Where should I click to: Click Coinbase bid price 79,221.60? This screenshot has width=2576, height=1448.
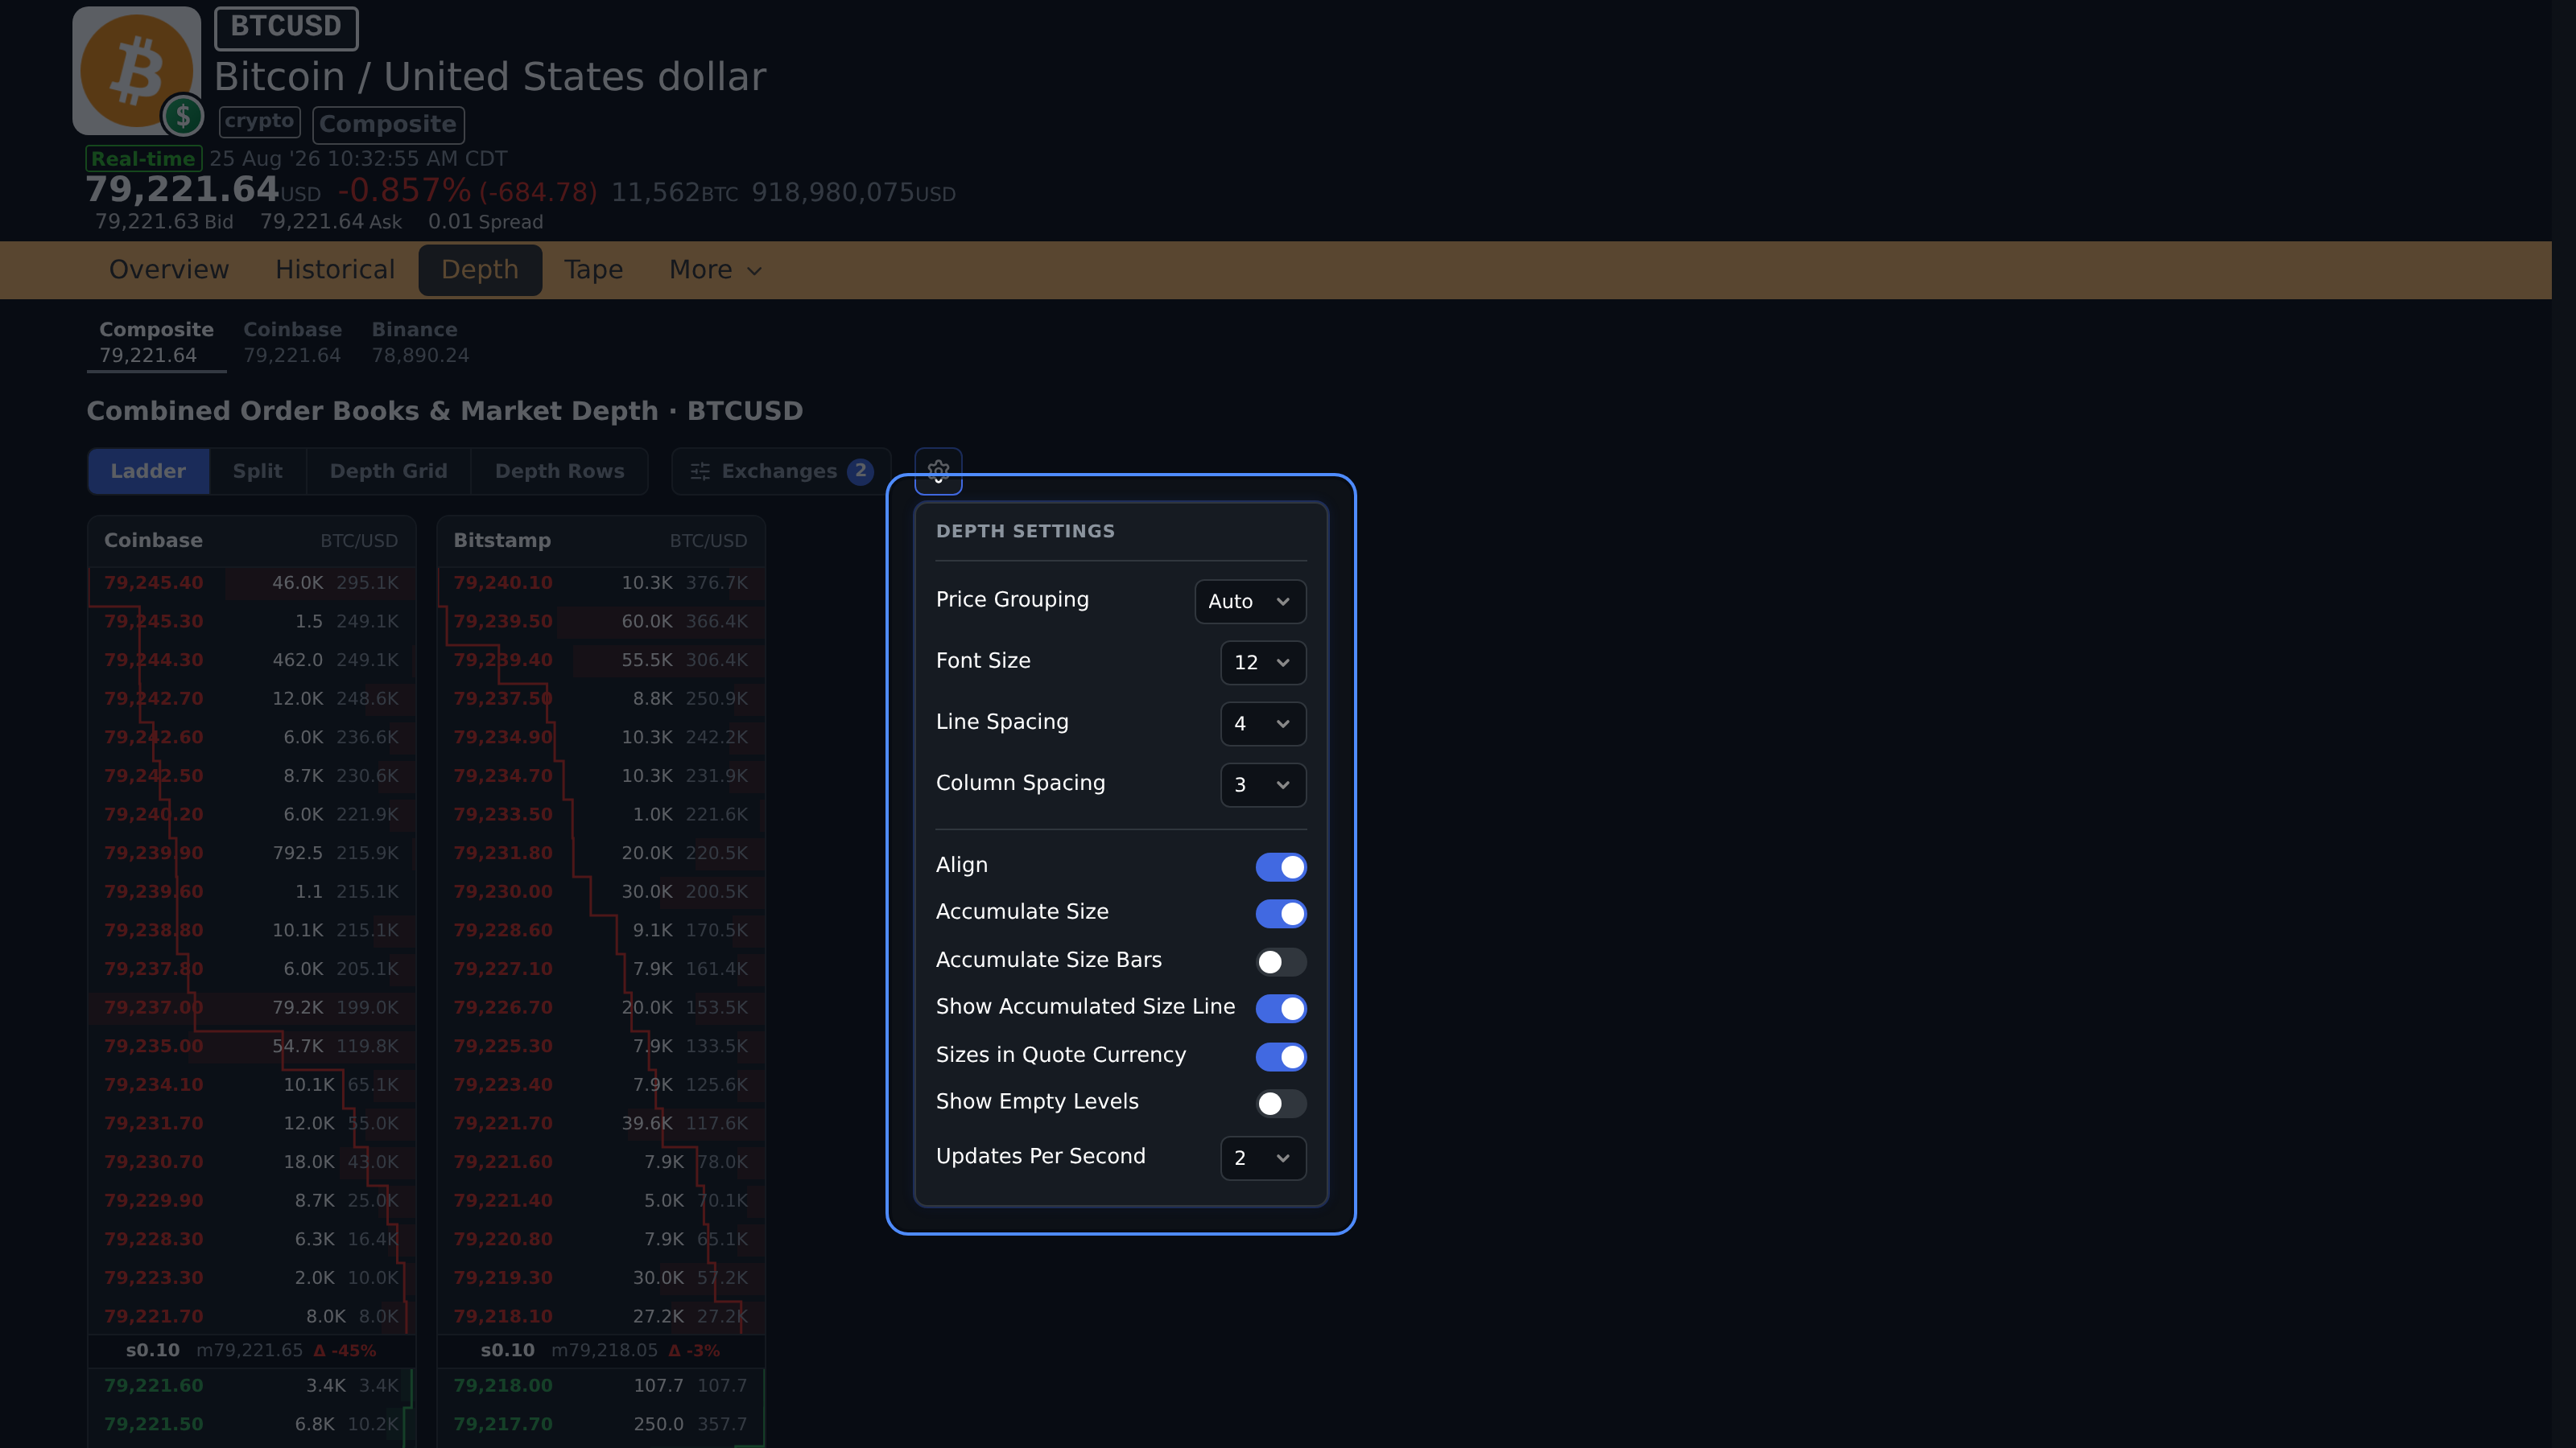[153, 1386]
